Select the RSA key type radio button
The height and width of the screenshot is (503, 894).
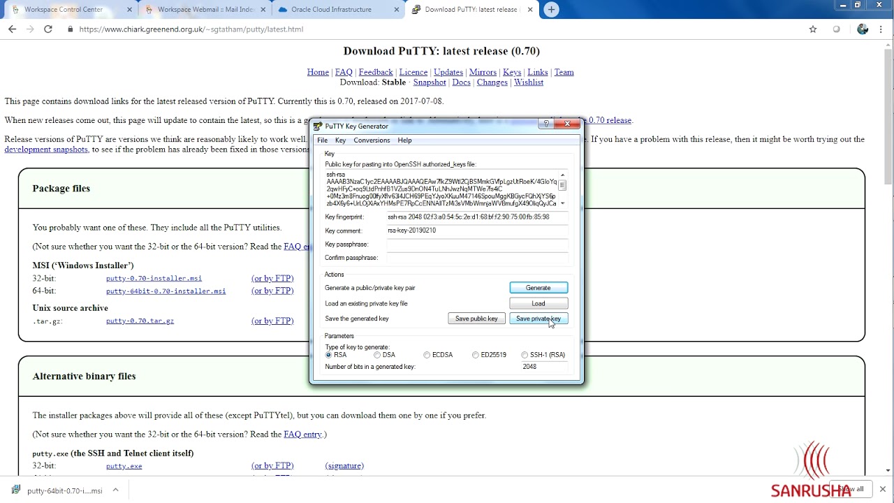(x=328, y=355)
